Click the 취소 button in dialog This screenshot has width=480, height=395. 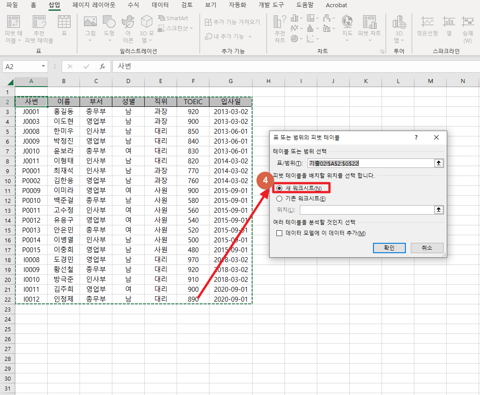[x=427, y=248]
